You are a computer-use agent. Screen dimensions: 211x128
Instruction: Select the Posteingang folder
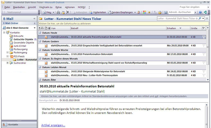point(20,53)
